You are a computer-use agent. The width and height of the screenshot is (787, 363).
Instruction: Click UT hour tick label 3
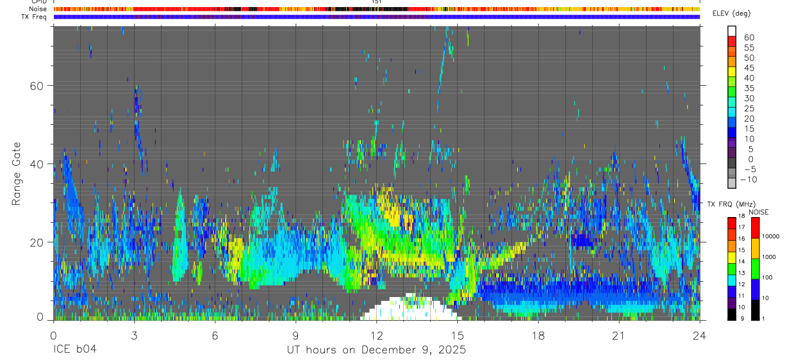click(x=134, y=335)
